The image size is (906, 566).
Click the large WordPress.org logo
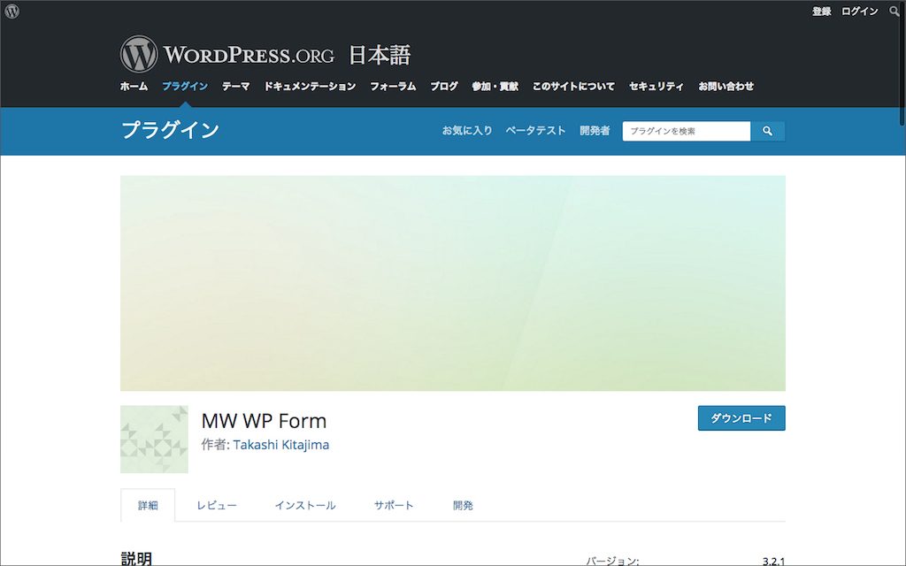click(x=227, y=54)
